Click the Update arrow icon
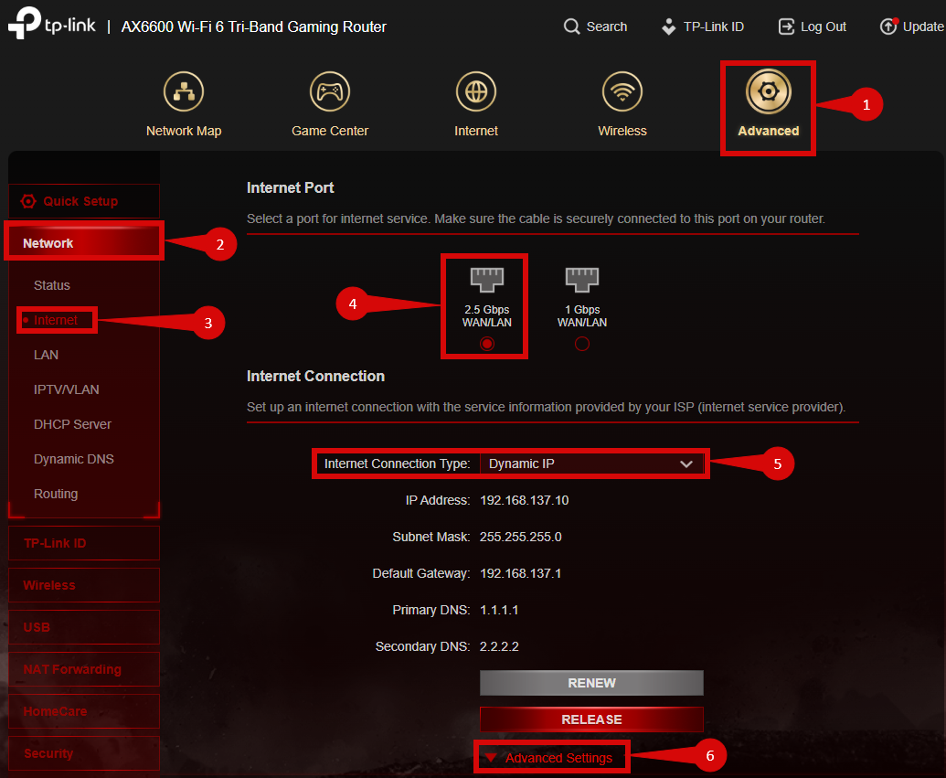The image size is (946, 778). click(888, 27)
